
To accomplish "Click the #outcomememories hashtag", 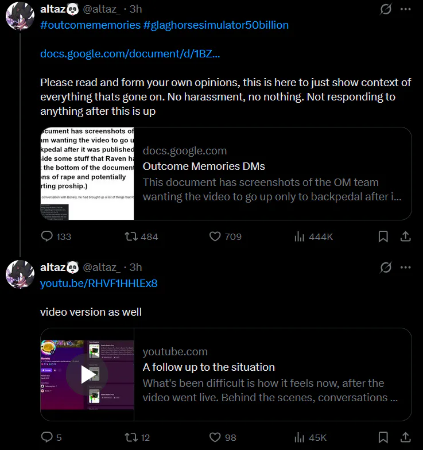I will pyautogui.click(x=90, y=25).
